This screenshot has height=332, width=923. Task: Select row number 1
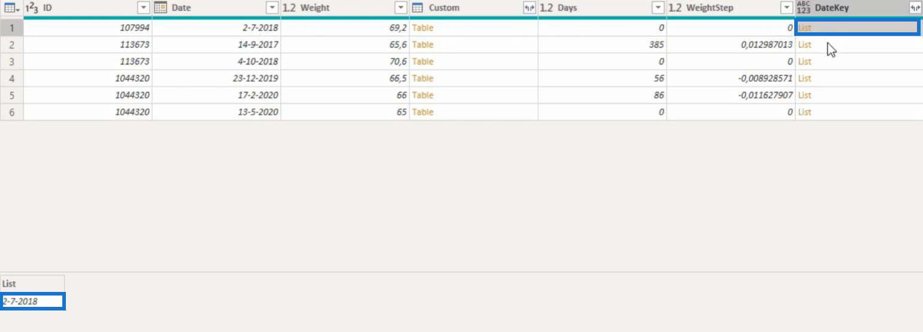(x=12, y=28)
